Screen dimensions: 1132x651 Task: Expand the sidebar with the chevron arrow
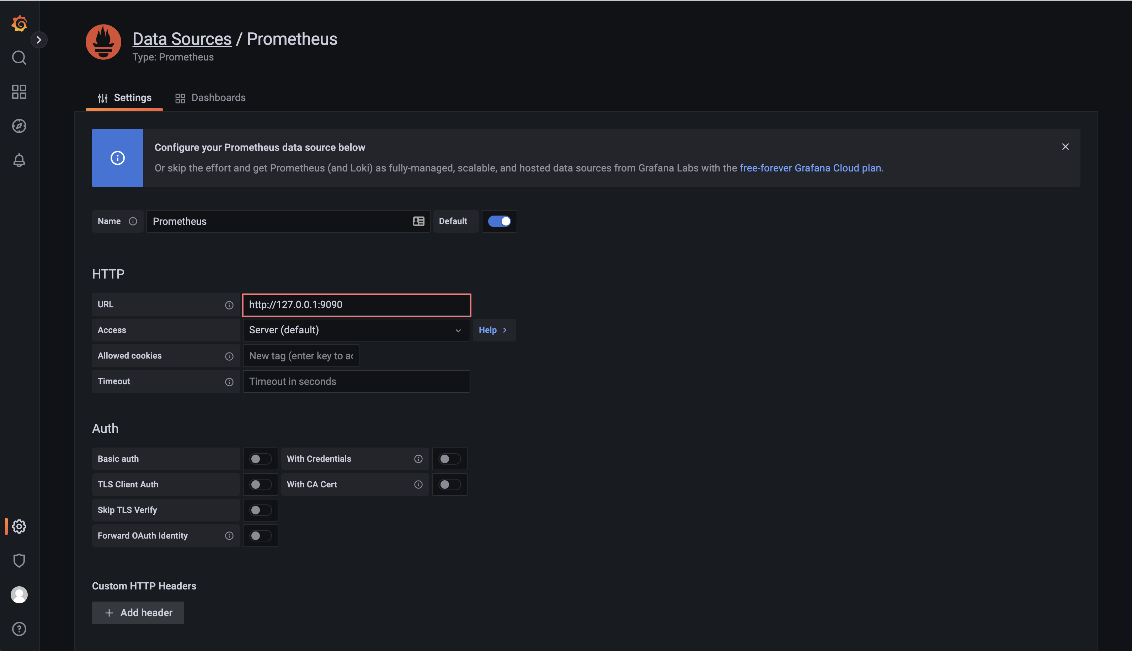(39, 40)
